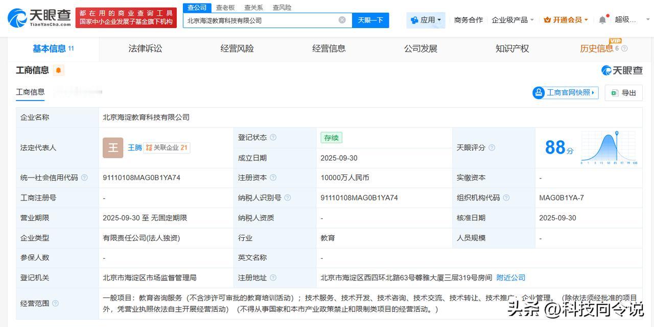654x327 pixels.
Task: Click help icon beside 天眼评分
Action: [492, 147]
